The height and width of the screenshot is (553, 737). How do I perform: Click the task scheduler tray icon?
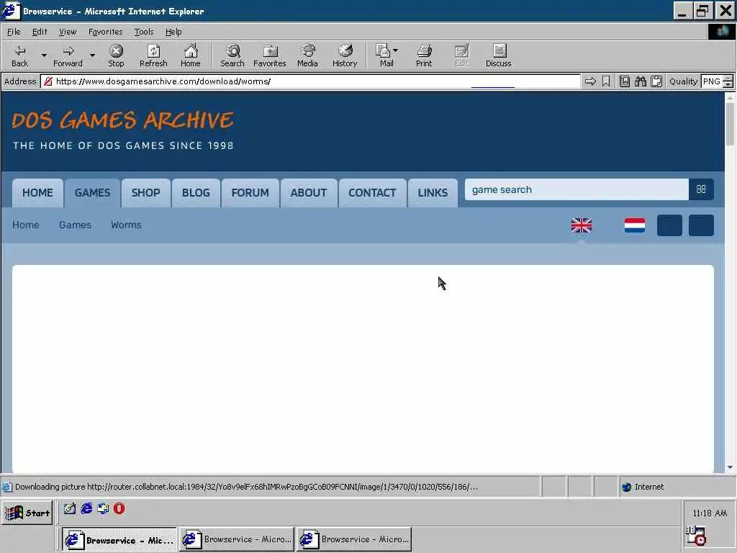coord(696,536)
